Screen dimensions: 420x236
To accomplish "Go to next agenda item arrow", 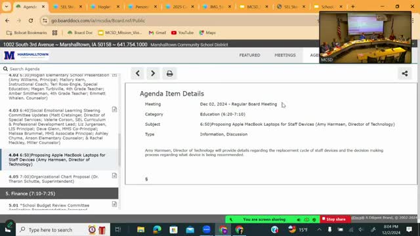I will (153, 73).
